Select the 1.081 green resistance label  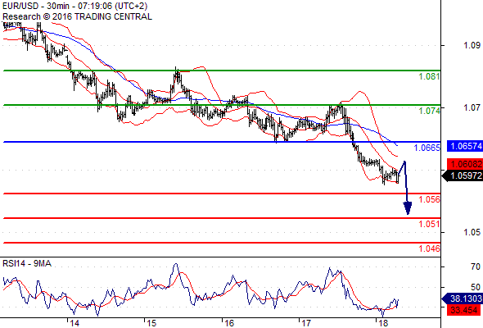pos(430,76)
